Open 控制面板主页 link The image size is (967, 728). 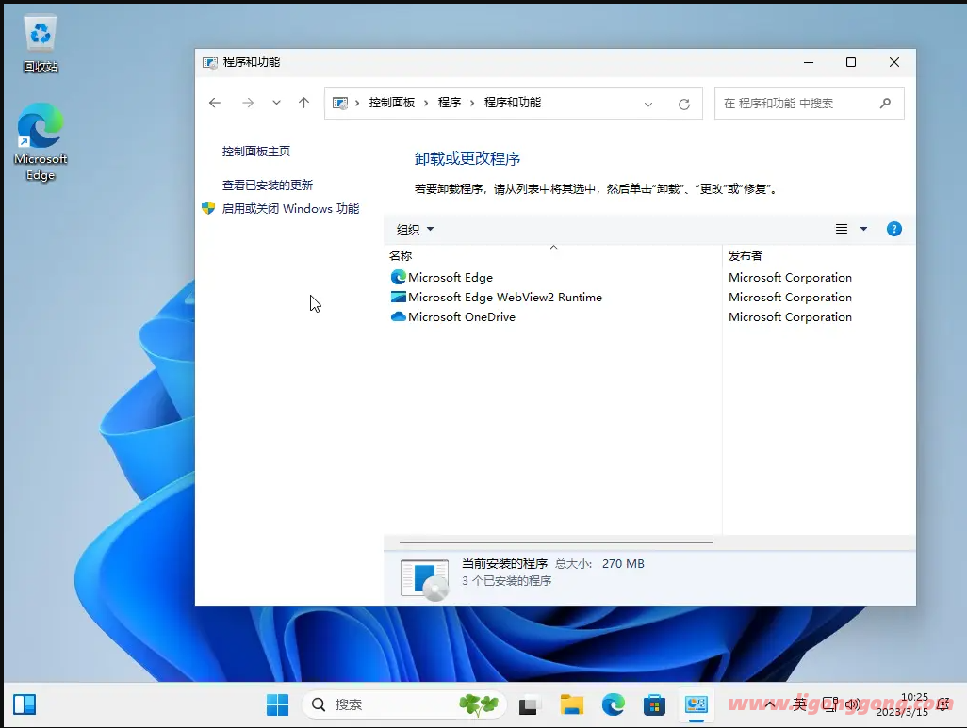[x=256, y=151]
